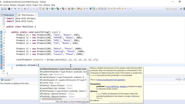Toggle Skip All Breakpoints
The height and width of the screenshot is (104, 185).
pyautogui.click(x=15, y=9)
